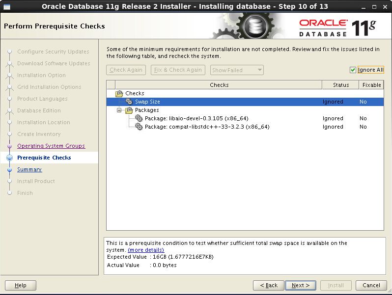Open the Show Failed dropdown

(x=237, y=70)
